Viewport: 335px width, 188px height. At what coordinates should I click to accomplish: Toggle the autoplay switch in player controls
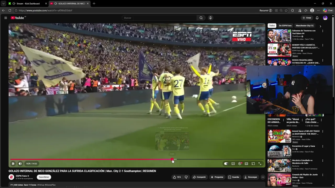[x=226, y=164]
